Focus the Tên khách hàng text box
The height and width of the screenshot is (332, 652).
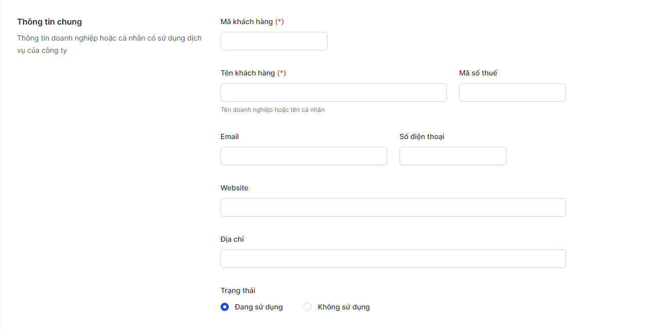[333, 92]
